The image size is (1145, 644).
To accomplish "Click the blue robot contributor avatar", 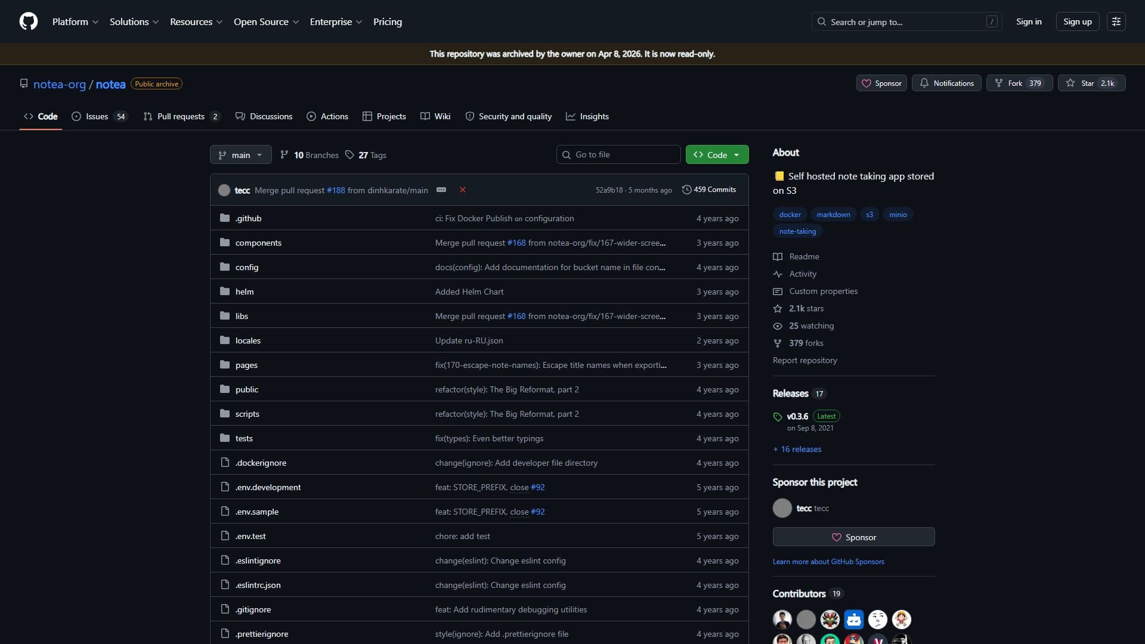I will 854,620.
